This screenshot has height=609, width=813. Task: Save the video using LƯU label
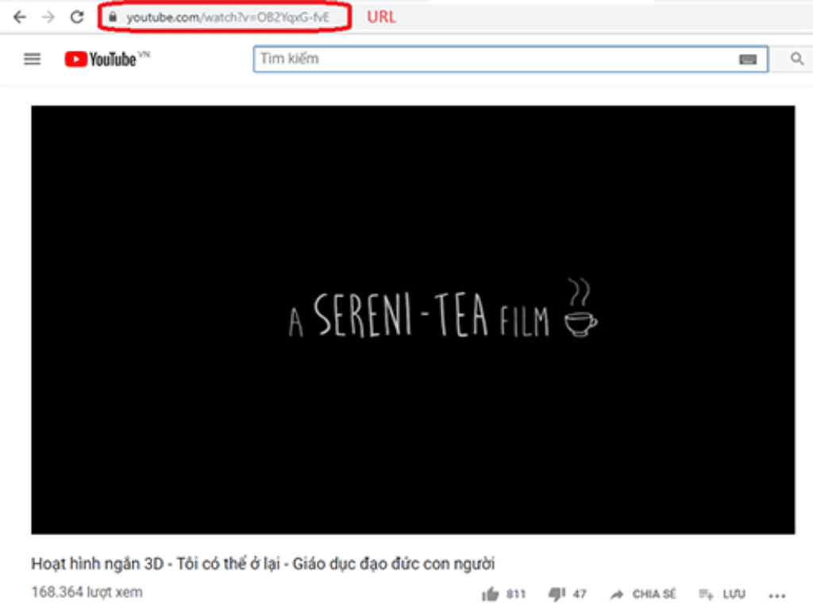pos(734,594)
